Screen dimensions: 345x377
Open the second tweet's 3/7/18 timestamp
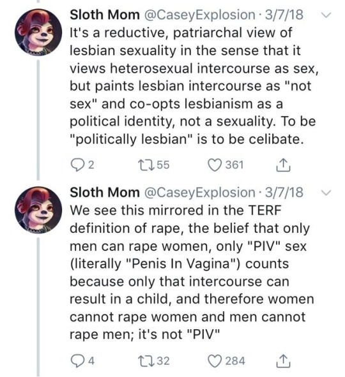[x=284, y=193]
